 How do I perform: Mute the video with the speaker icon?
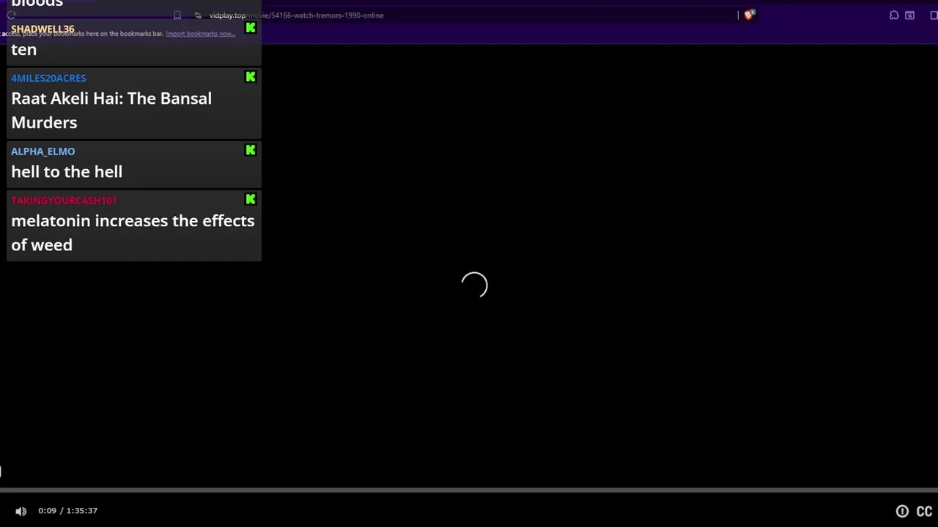(21, 511)
